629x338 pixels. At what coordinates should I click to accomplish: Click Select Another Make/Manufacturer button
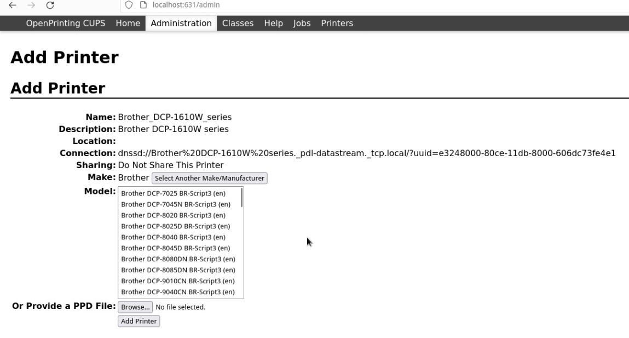pyautogui.click(x=210, y=178)
